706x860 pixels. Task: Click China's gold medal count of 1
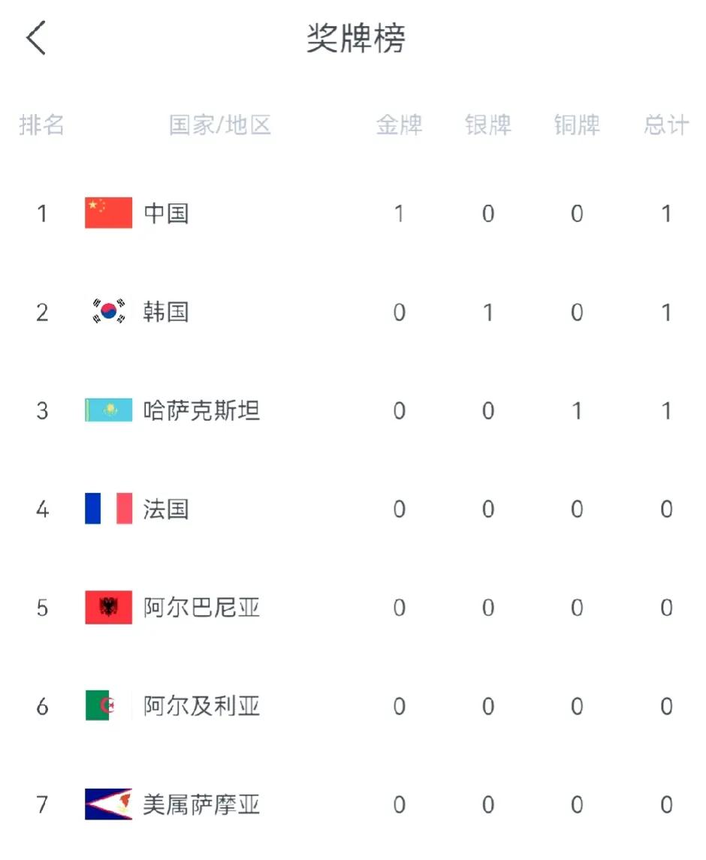click(400, 213)
